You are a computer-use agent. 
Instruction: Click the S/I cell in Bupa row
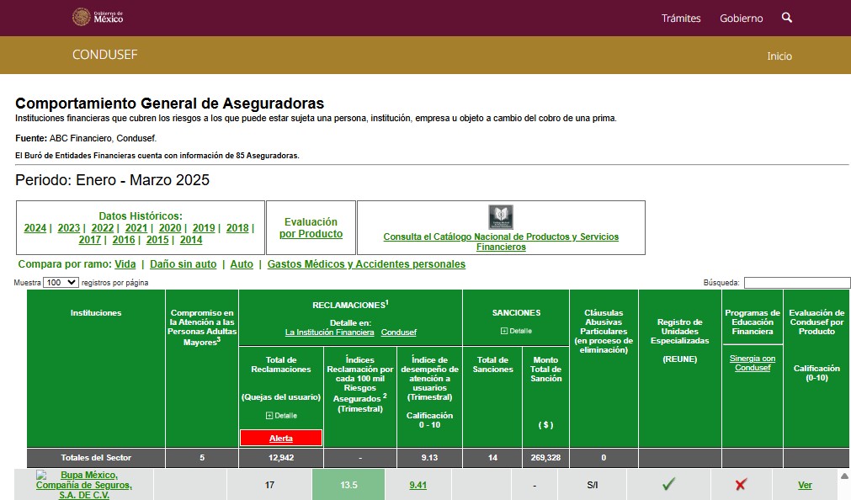[592, 485]
